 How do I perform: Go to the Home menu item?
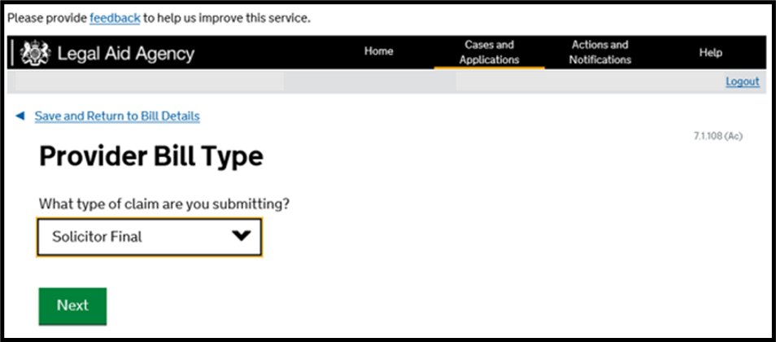(x=378, y=52)
